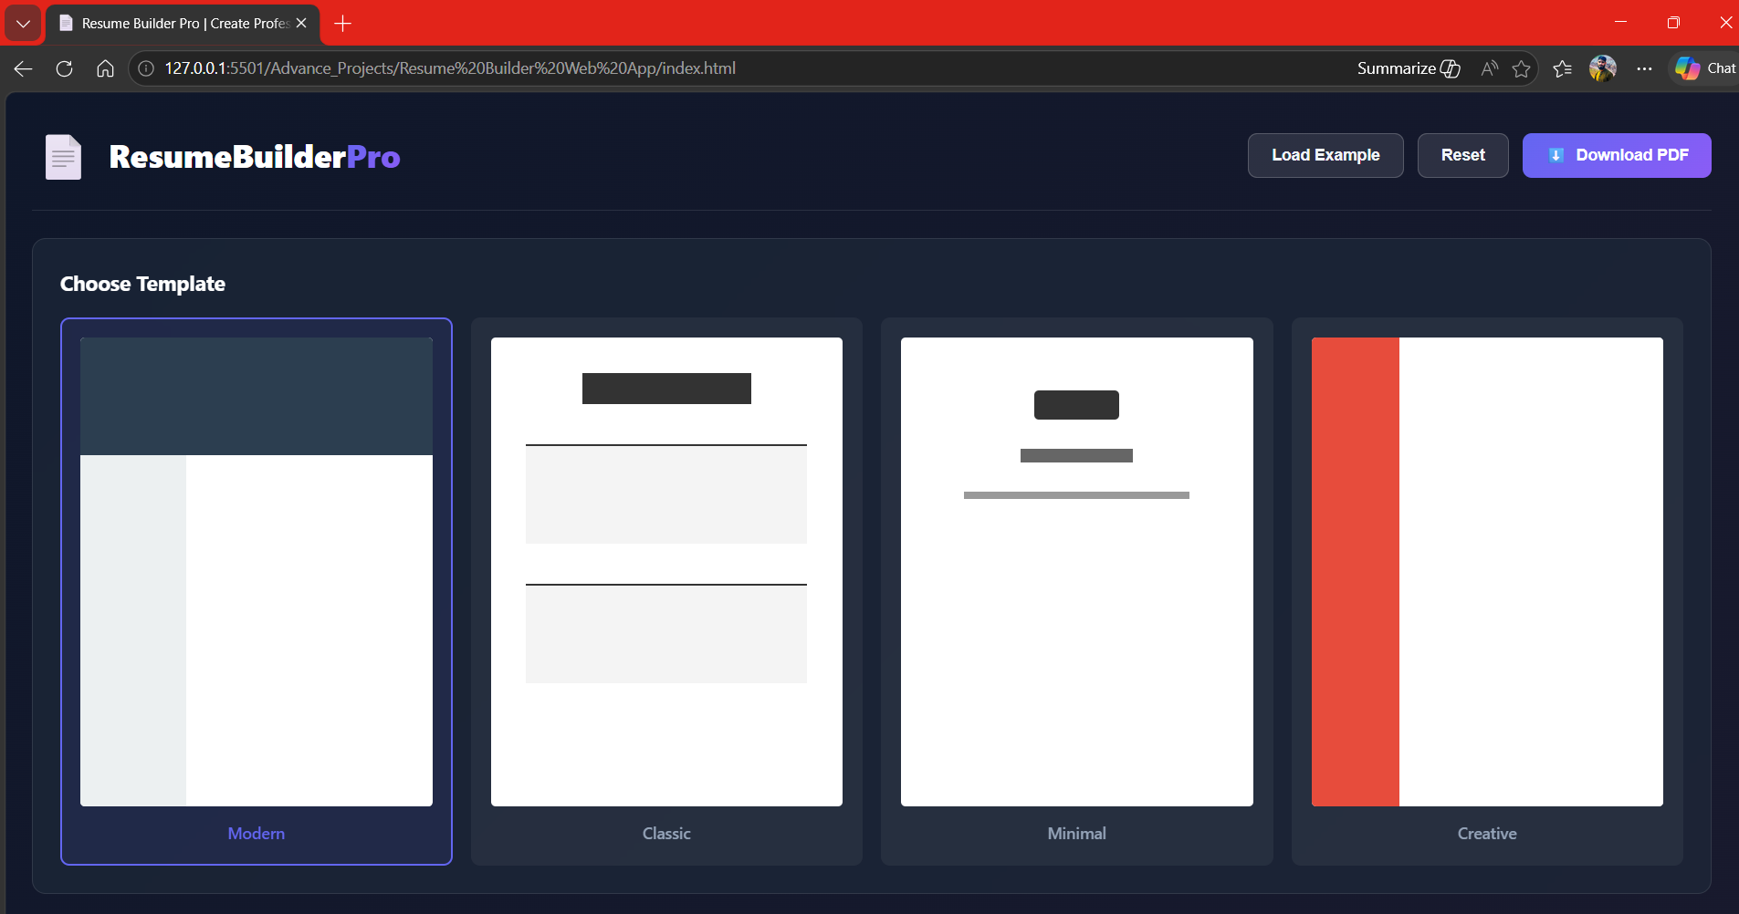This screenshot has width=1739, height=914.
Task: Open a new browser tab
Action: click(343, 23)
